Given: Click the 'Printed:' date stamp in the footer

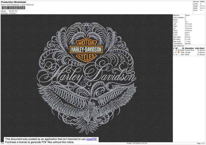Looking at the screenshot, I should pos(137,143).
